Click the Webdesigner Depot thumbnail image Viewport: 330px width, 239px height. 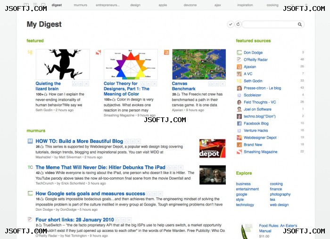[213, 148]
